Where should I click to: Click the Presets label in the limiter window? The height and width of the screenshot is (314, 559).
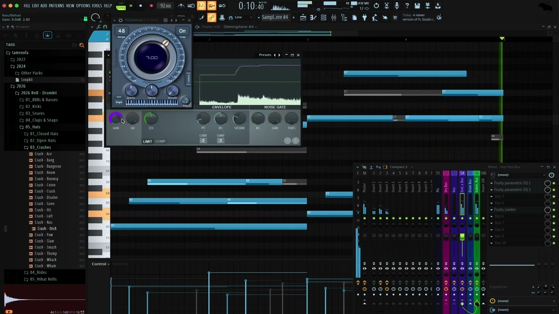pyautogui.click(x=265, y=55)
